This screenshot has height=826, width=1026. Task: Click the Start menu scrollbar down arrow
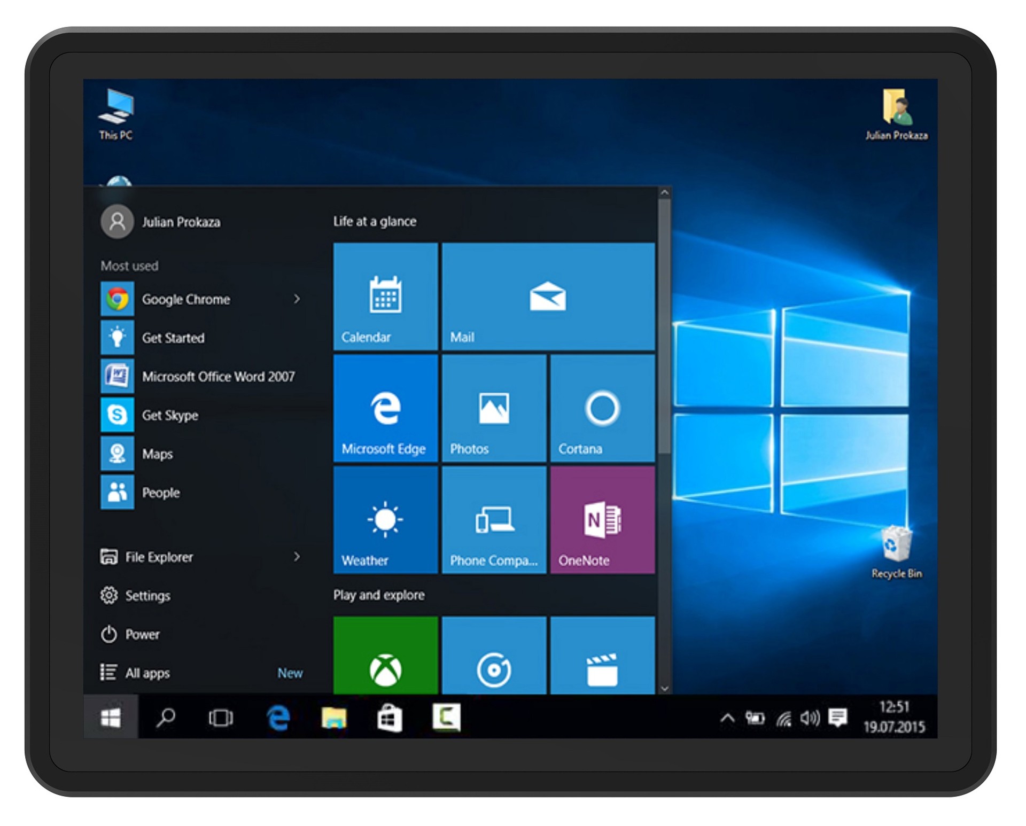664,689
